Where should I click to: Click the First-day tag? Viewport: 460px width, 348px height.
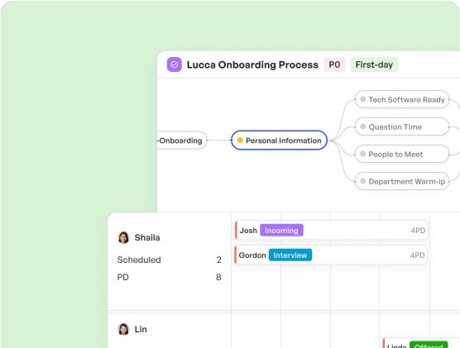click(x=374, y=64)
